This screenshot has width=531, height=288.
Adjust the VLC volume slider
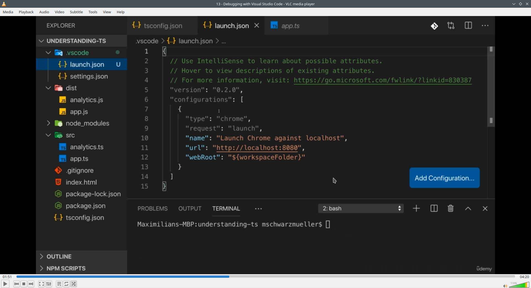519,285
